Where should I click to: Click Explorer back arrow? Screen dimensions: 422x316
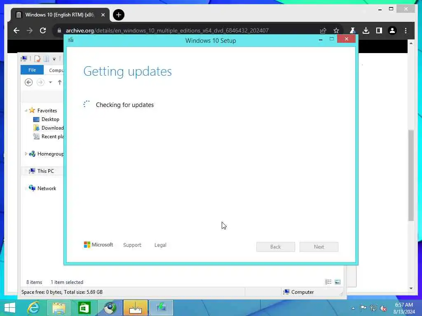tap(28, 82)
